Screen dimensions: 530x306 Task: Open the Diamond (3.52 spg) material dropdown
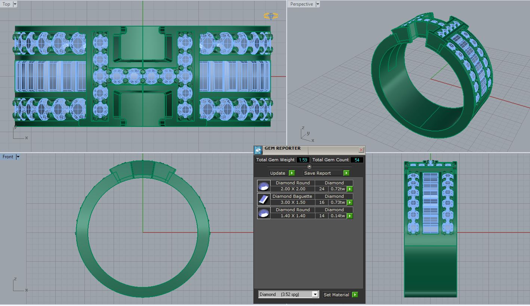(315, 294)
